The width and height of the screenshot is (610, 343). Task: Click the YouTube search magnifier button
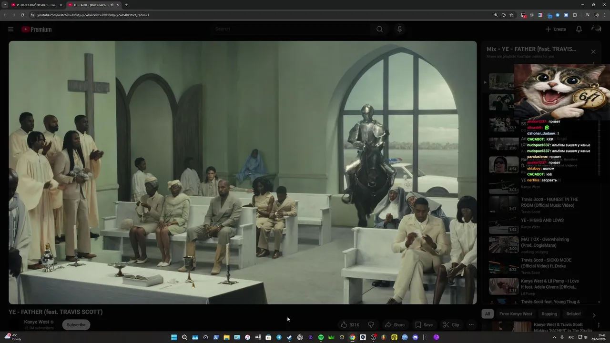(x=379, y=29)
